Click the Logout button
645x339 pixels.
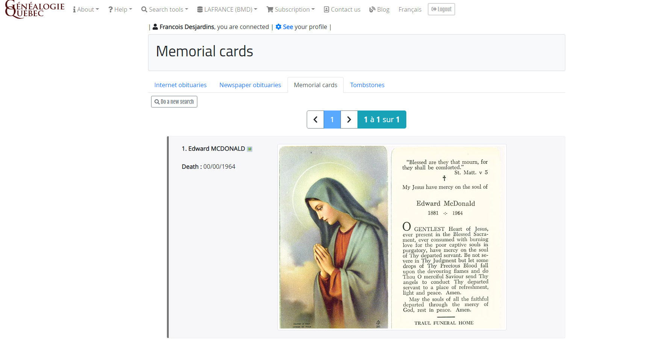tap(441, 9)
